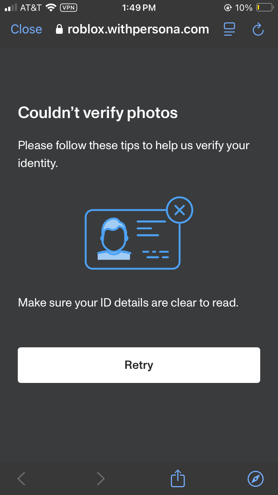Tap the Wi-Fi signal icon
Screen dimensions: 278x495
point(50,7)
